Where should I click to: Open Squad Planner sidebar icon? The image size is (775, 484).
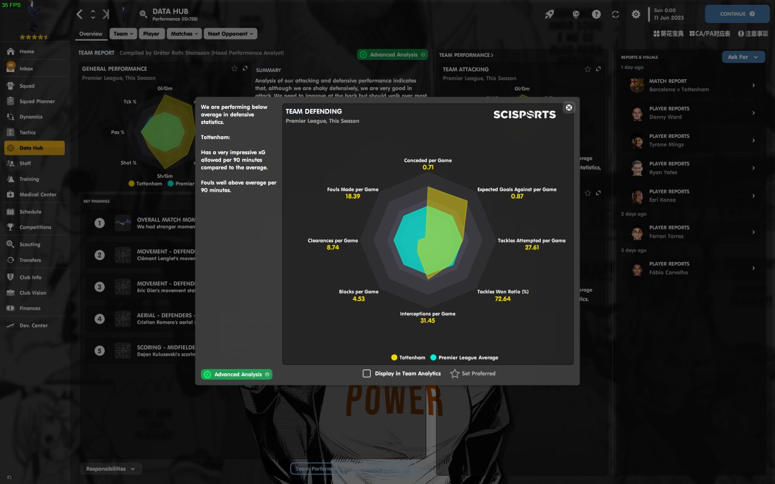pyautogui.click(x=10, y=101)
